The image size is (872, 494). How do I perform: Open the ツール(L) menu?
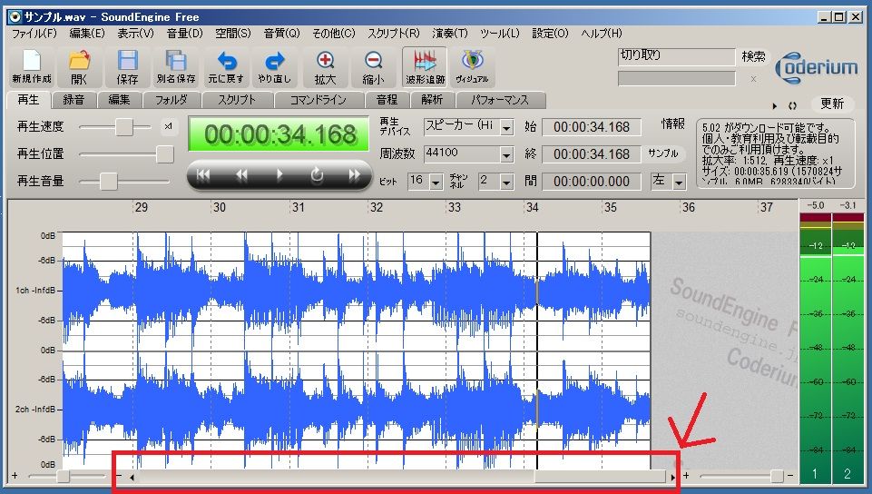pos(499,34)
